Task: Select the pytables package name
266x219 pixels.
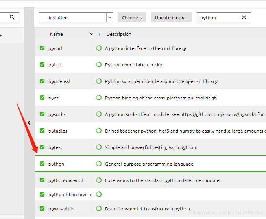Action: pos(58,131)
